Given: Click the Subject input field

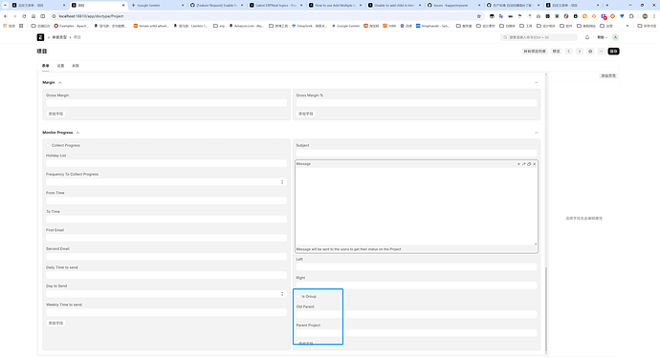Looking at the screenshot, I should (416, 153).
